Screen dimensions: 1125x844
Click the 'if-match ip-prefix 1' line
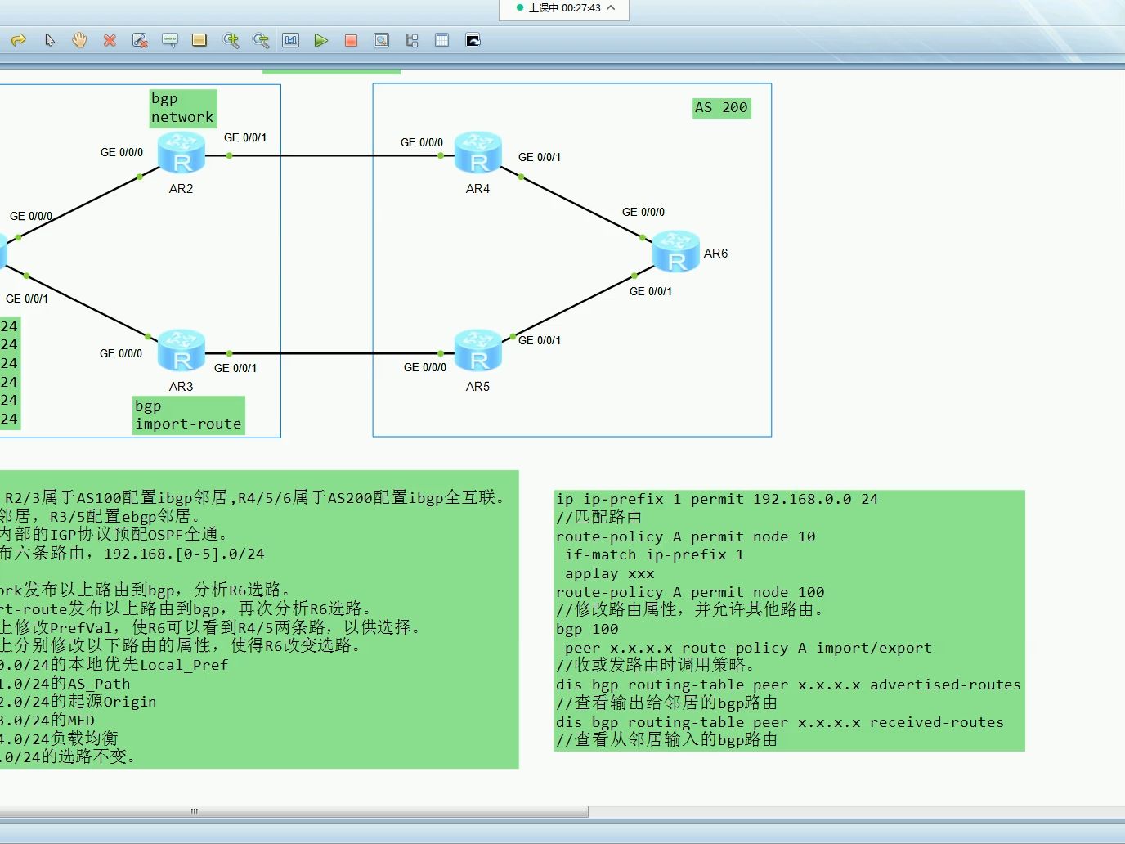pyautogui.click(x=654, y=554)
